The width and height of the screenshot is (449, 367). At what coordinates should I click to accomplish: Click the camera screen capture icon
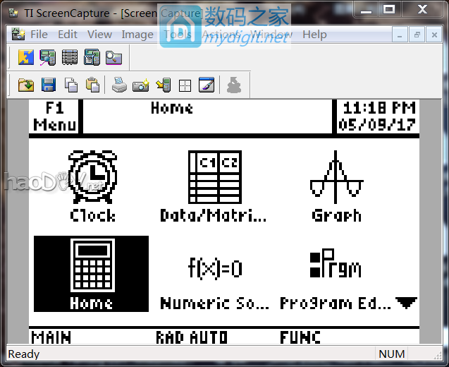(x=141, y=85)
